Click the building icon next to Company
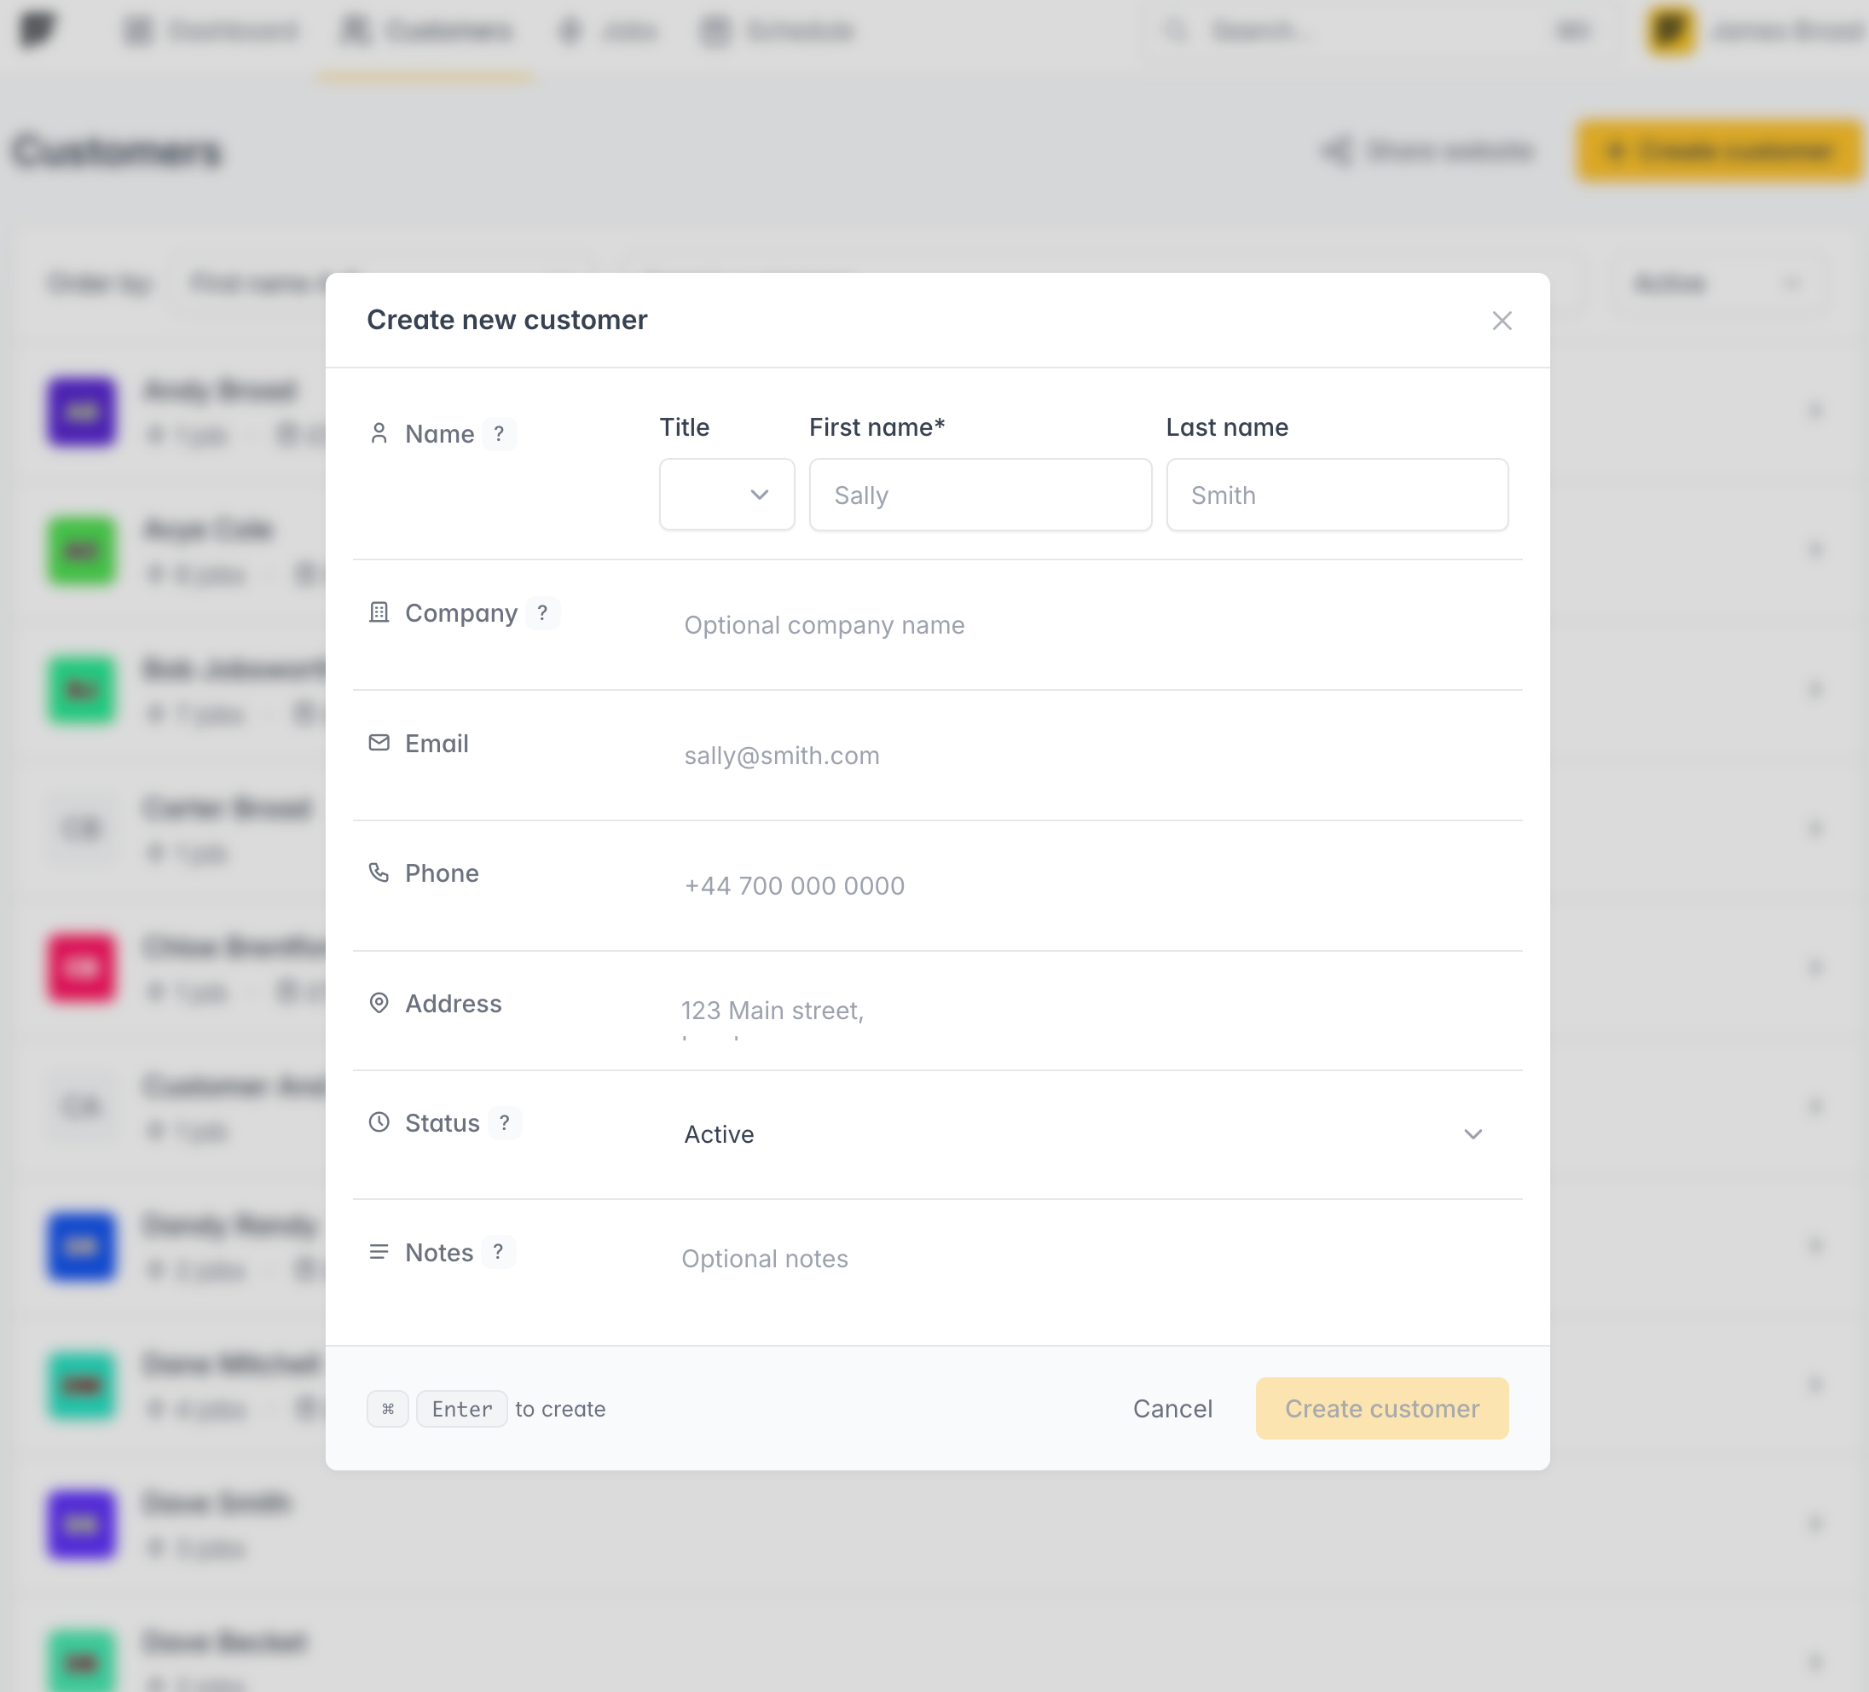This screenshot has height=1692, width=1869. click(379, 613)
